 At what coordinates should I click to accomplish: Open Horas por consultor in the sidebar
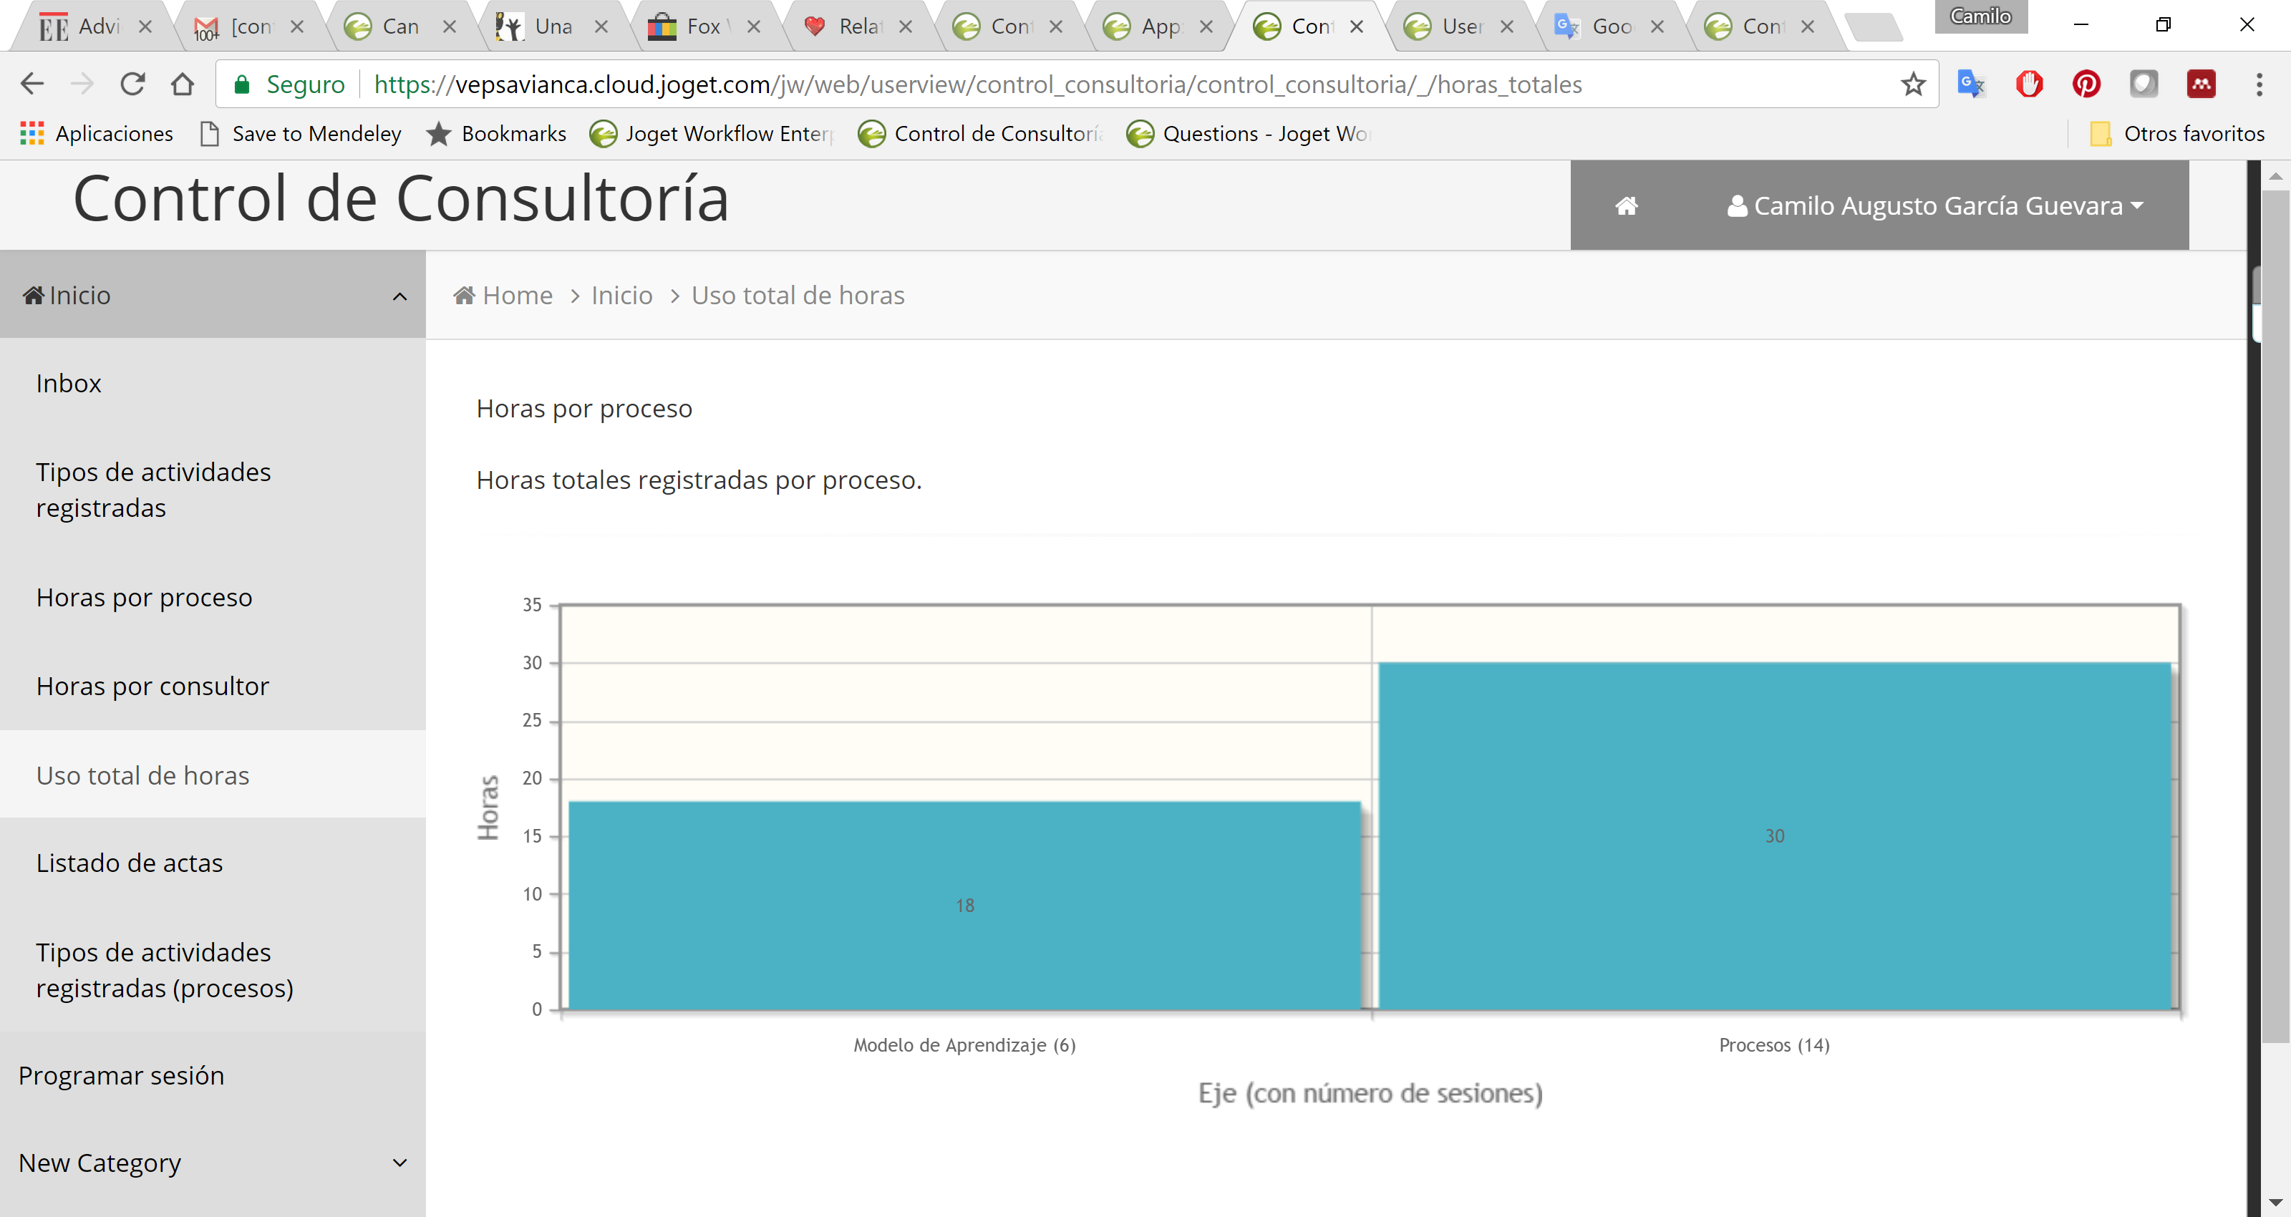[x=152, y=686]
